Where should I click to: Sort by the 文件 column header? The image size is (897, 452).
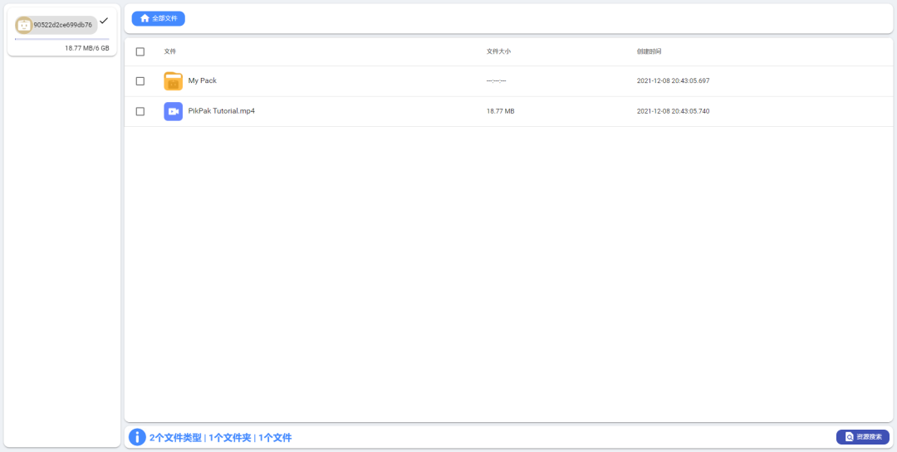[170, 51]
